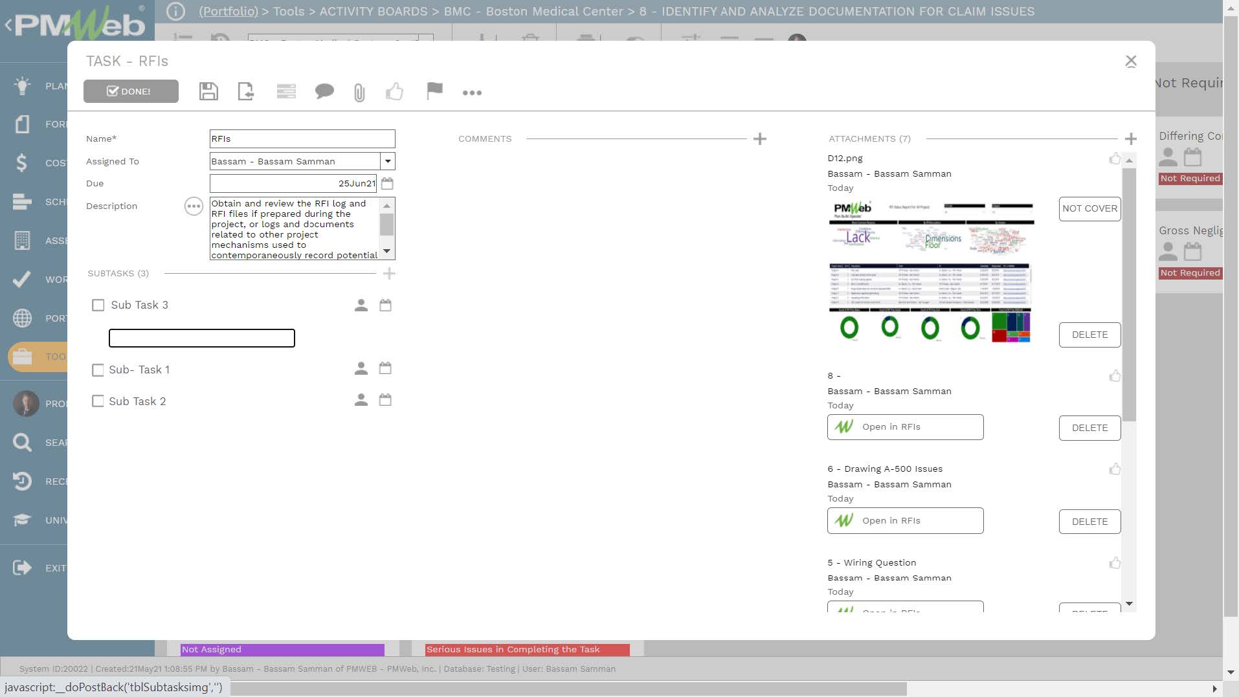Image resolution: width=1239 pixels, height=697 pixels.
Task: Check the Sub Task 3 checkbox
Action: pos(98,305)
